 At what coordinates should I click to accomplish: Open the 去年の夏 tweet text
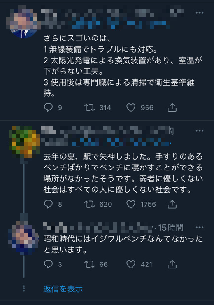[x=123, y=173]
